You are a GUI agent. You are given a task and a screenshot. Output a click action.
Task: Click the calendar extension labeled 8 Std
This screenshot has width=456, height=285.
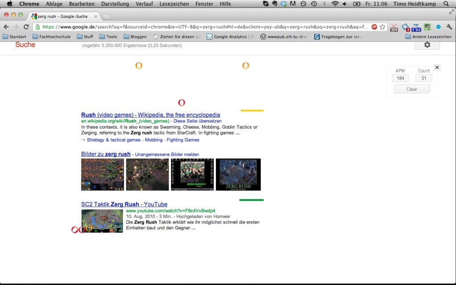[x=416, y=27]
